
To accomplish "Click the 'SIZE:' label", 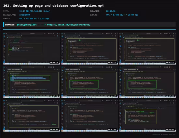I will [6, 11].
